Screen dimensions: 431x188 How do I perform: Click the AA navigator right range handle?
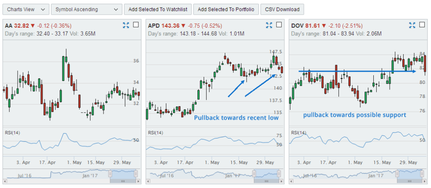(136, 174)
